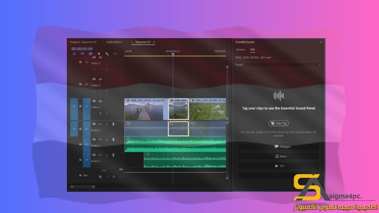Enable voice-over record on Audio 1
The height and width of the screenshot is (213, 379).
click(113, 124)
